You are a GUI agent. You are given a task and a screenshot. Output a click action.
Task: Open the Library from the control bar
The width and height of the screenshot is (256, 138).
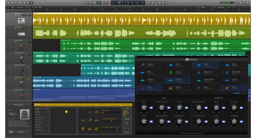tap(9, 3)
